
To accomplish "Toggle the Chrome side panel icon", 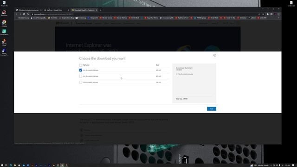I will coord(271,14).
